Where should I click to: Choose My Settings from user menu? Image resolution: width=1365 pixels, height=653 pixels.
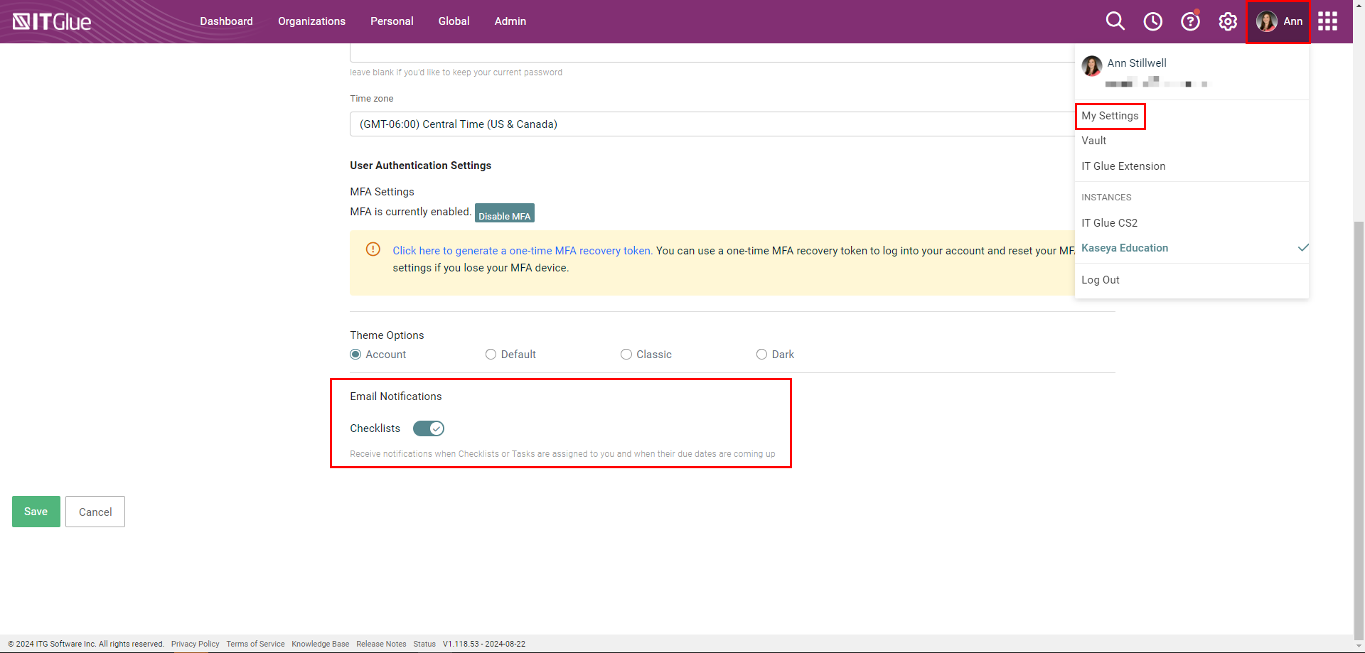[1110, 116]
